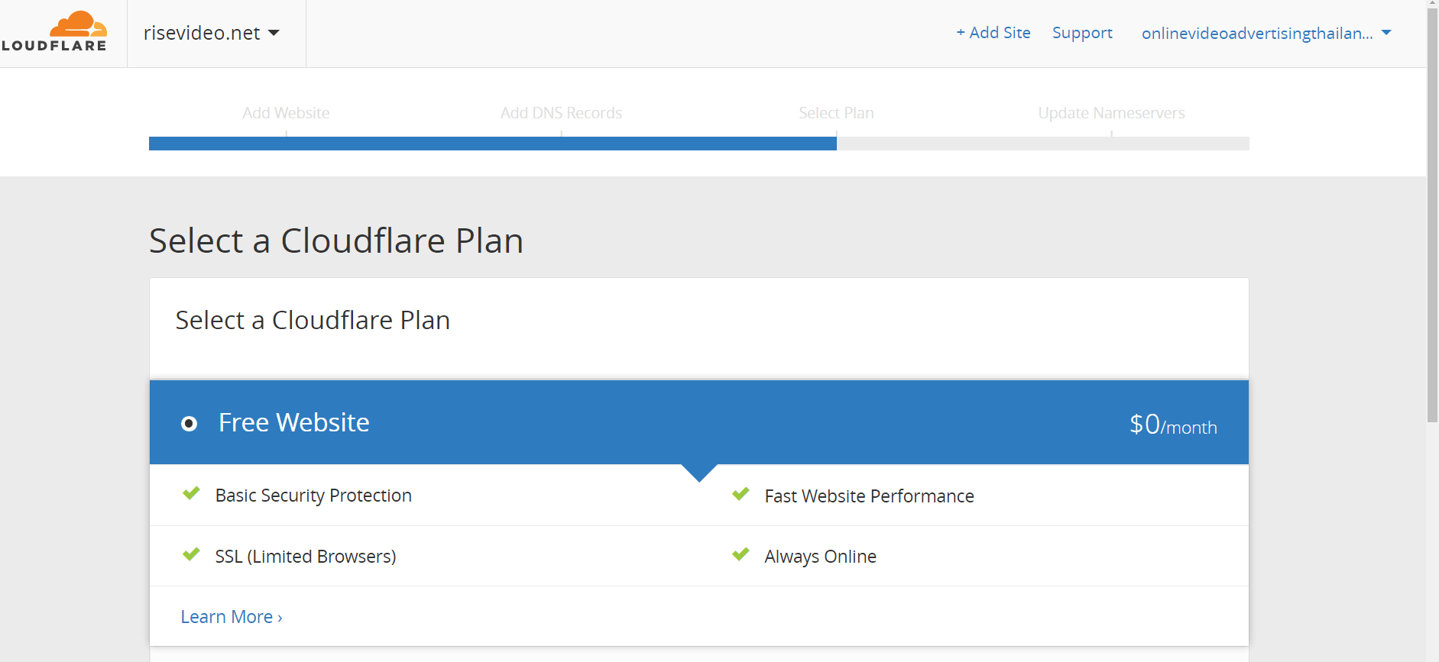Click the arrow next to the account email

coord(1386,33)
